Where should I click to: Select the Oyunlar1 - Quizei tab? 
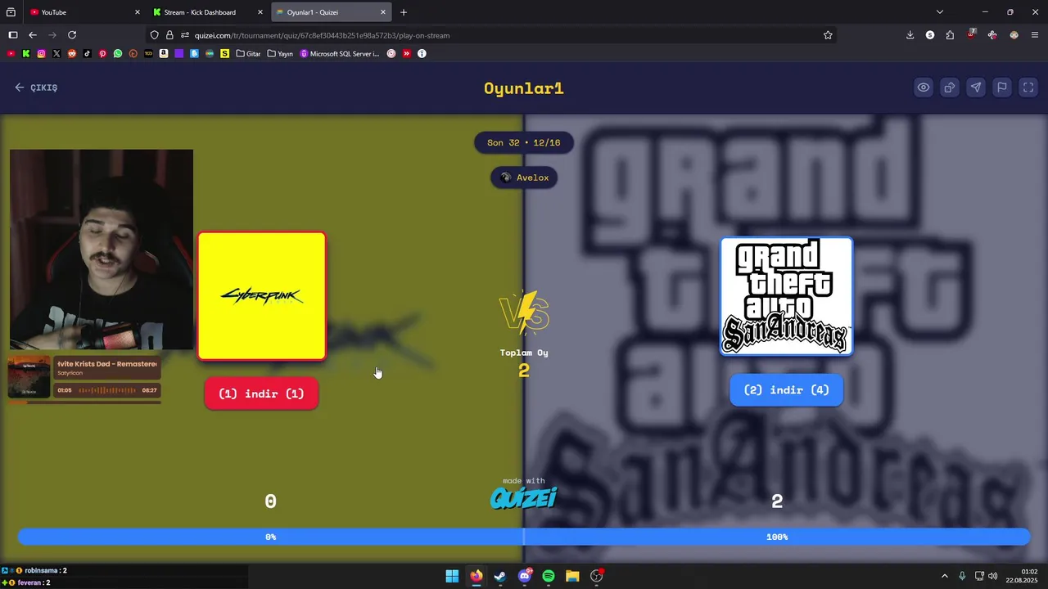tap(331, 12)
